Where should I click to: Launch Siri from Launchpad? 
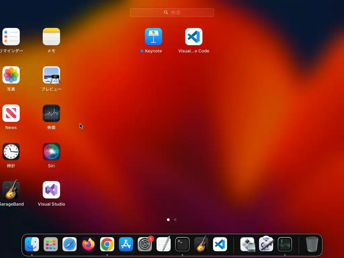pyautogui.click(x=51, y=152)
